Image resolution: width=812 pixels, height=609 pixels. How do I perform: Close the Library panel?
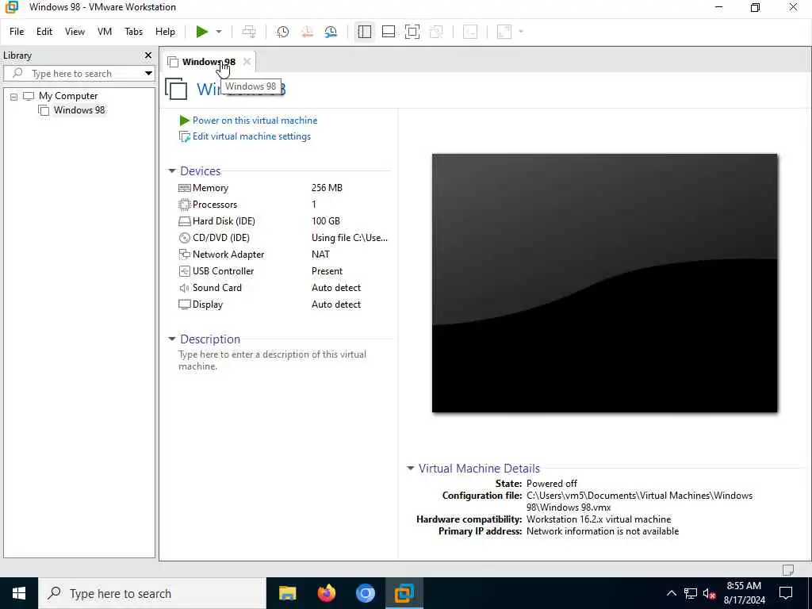pos(148,56)
